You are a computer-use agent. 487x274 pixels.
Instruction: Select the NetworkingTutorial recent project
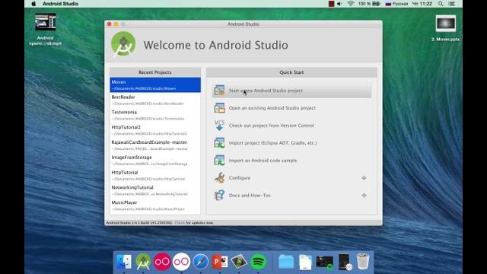tap(155, 190)
